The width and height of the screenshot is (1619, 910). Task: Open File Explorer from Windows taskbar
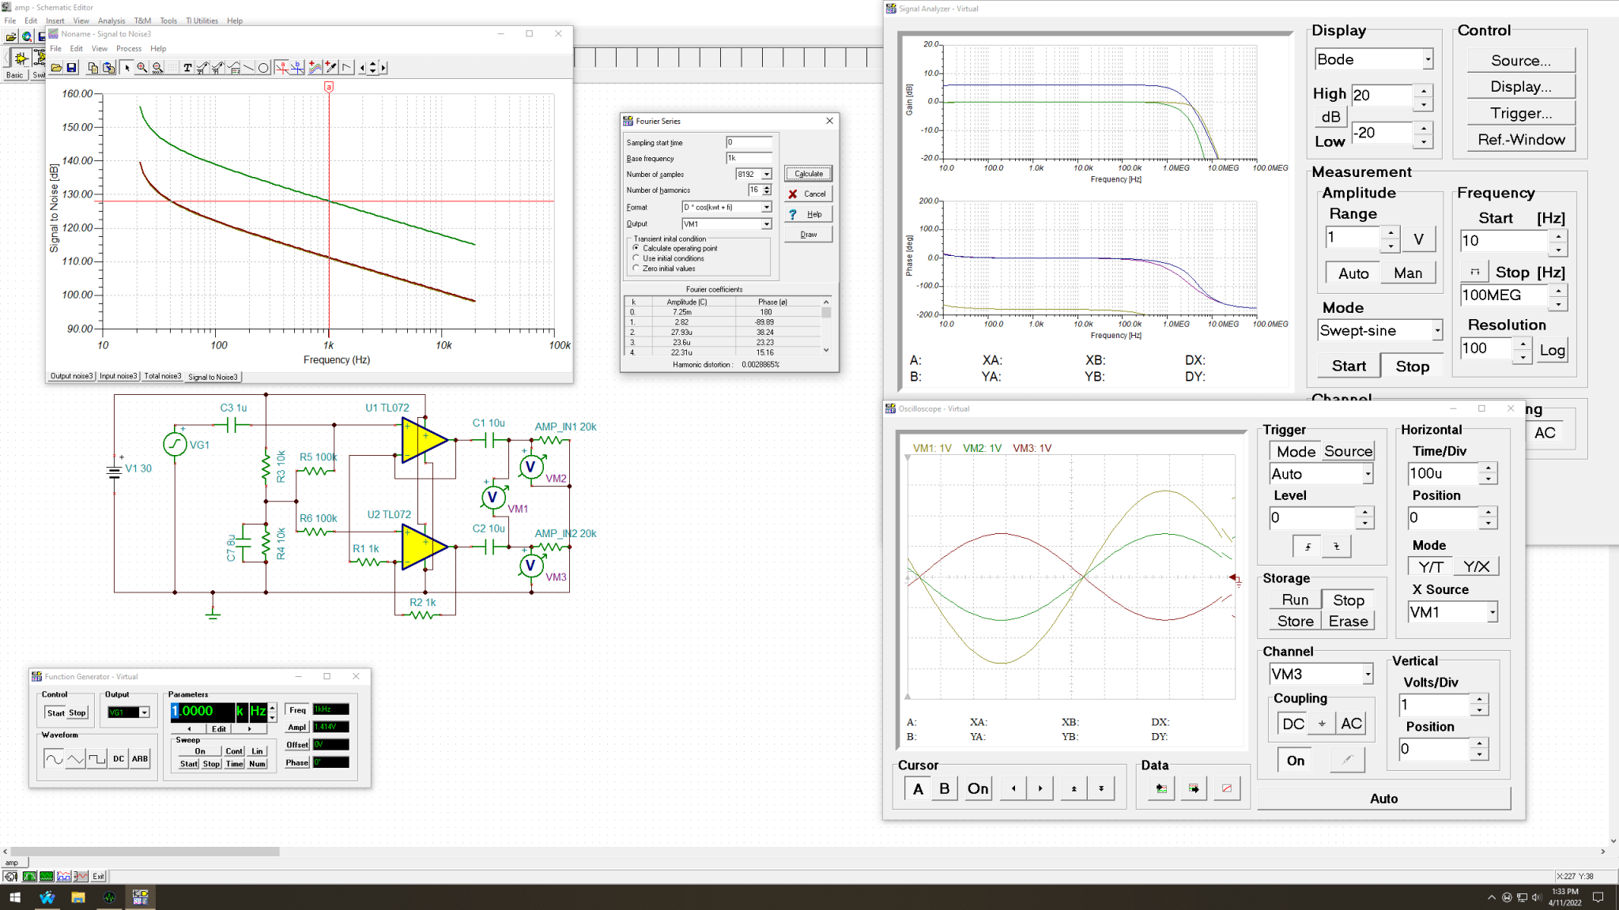[x=77, y=897]
